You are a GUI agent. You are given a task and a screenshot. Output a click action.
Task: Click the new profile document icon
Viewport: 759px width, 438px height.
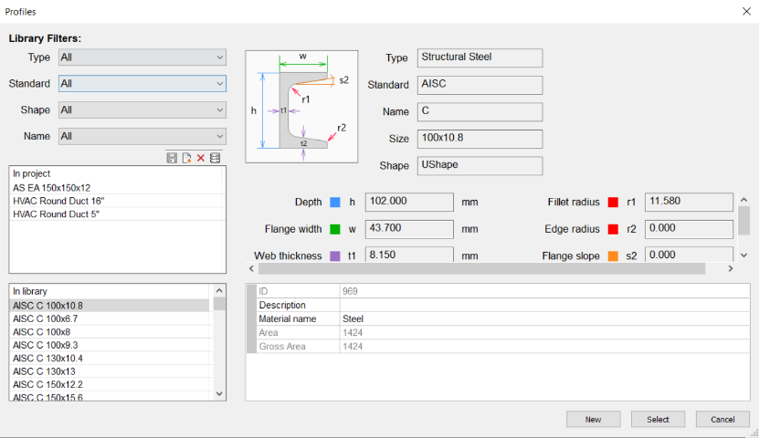pos(186,158)
